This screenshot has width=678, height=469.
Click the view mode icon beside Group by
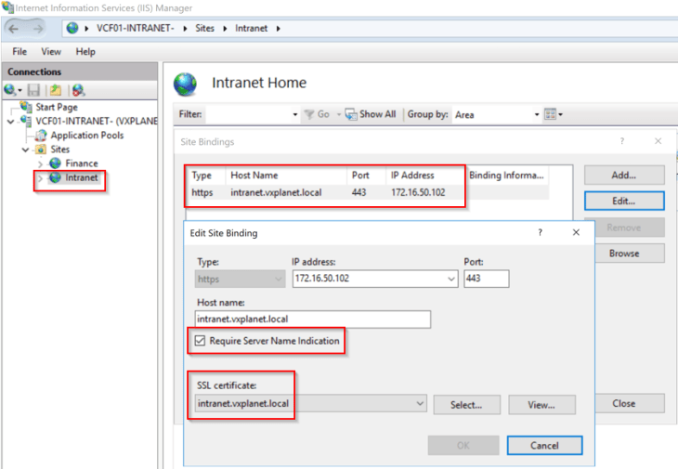550,114
